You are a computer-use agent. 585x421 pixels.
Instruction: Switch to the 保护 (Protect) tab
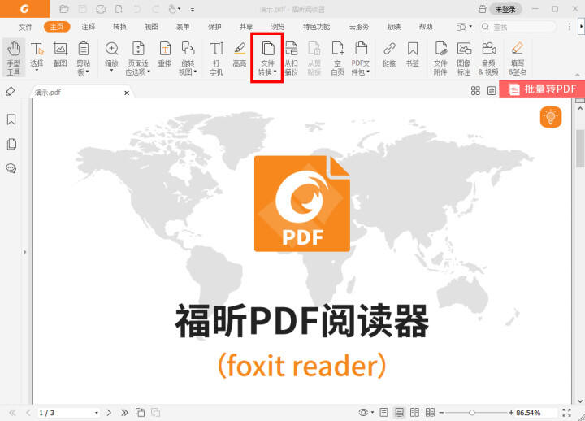[214, 27]
